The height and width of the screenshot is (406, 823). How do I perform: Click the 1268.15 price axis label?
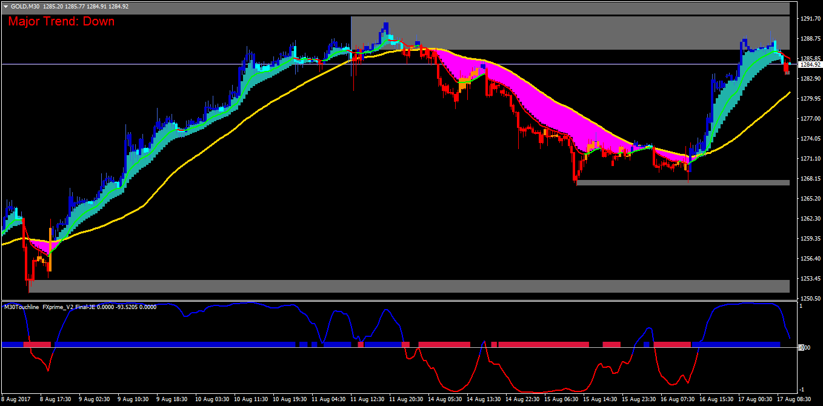point(810,179)
